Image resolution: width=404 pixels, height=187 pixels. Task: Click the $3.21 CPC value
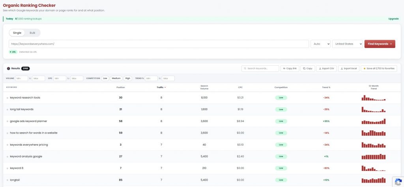[240, 98]
